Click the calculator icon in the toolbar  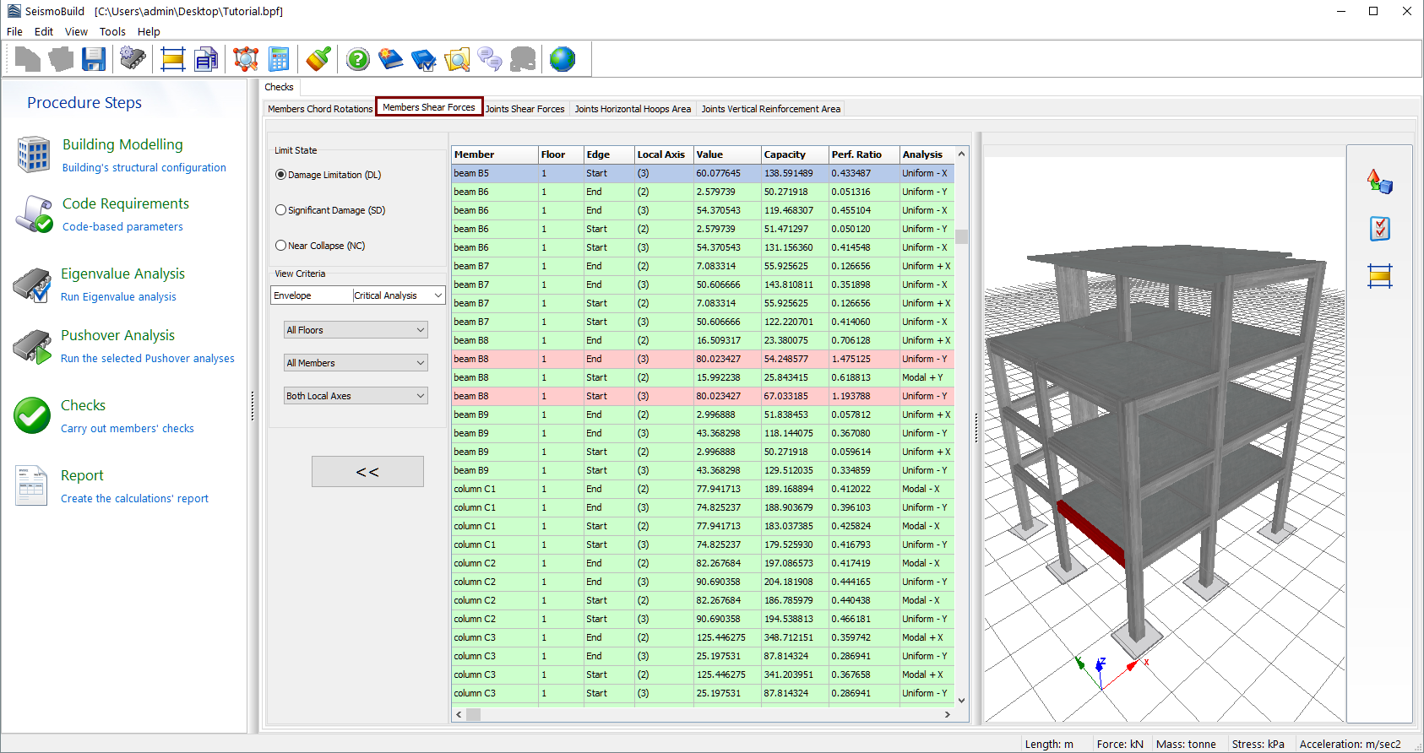click(279, 59)
